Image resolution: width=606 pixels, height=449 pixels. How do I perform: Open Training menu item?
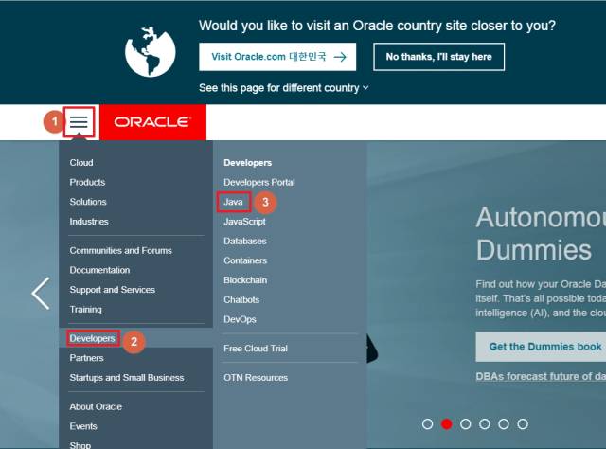tap(86, 310)
